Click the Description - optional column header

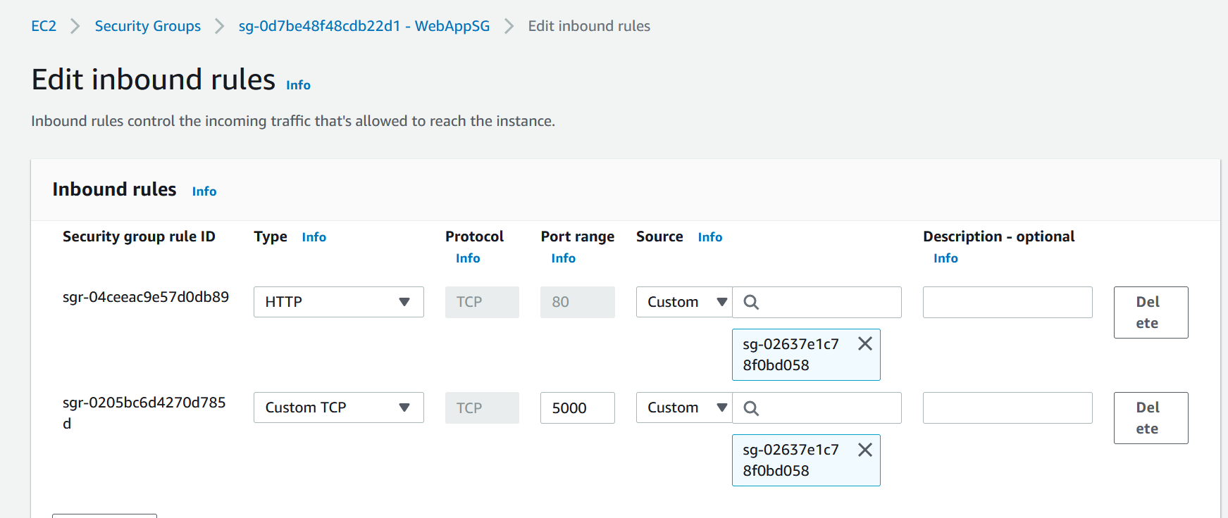pyautogui.click(x=999, y=236)
